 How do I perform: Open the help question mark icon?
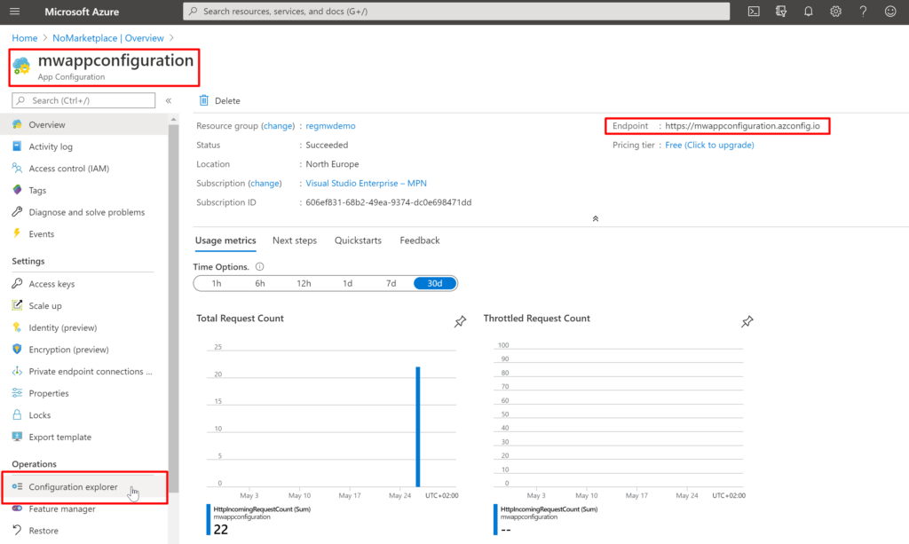(863, 11)
